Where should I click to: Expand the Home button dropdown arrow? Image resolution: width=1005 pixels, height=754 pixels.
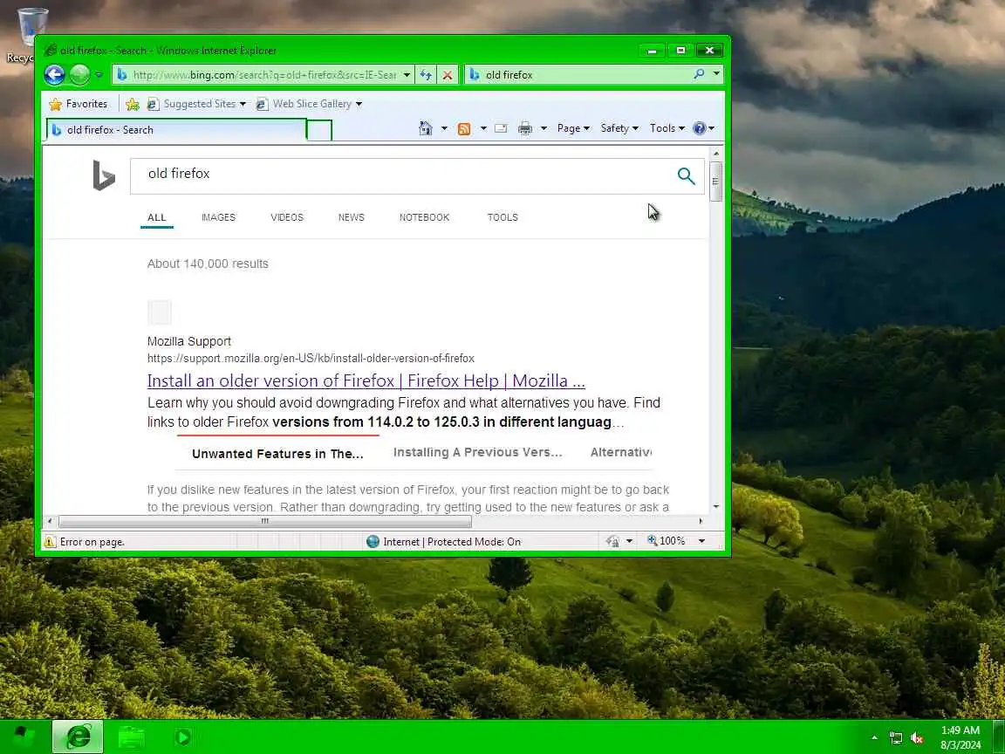pyautogui.click(x=444, y=128)
